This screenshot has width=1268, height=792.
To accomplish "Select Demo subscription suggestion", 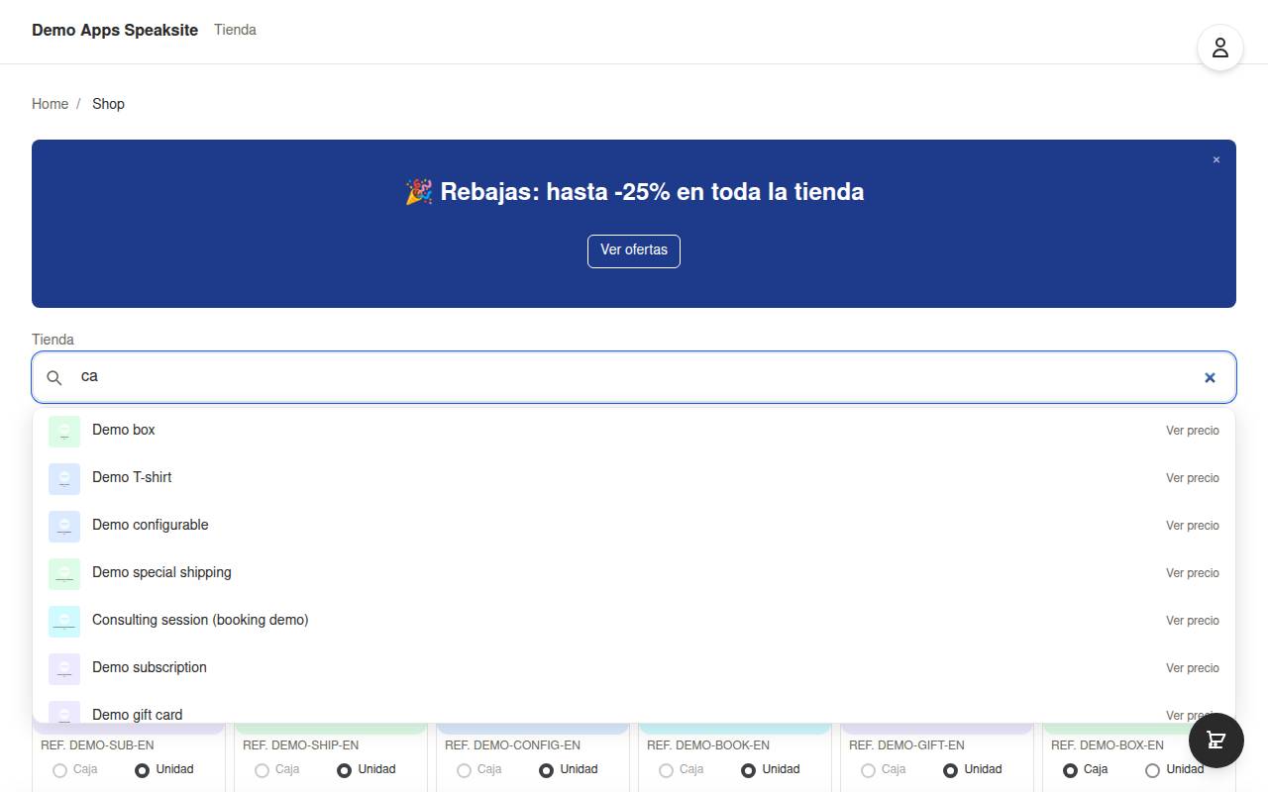I will (x=634, y=668).
